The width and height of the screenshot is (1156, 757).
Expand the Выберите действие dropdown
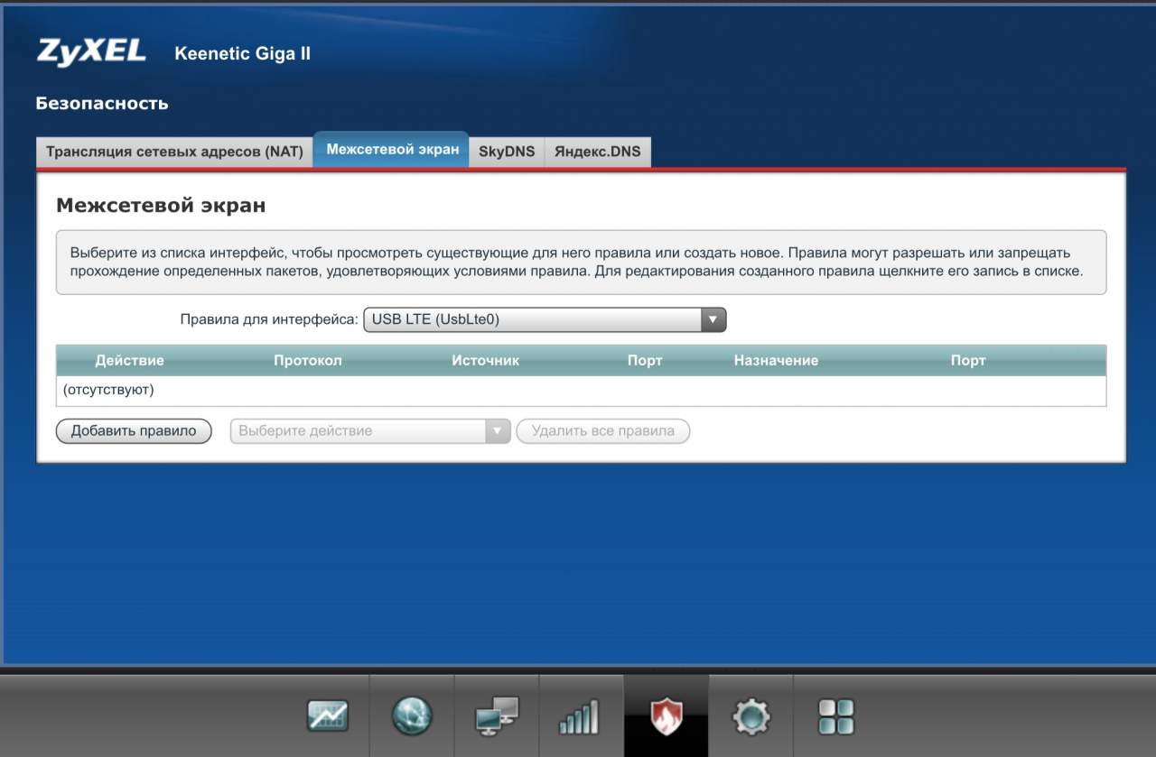click(x=370, y=431)
